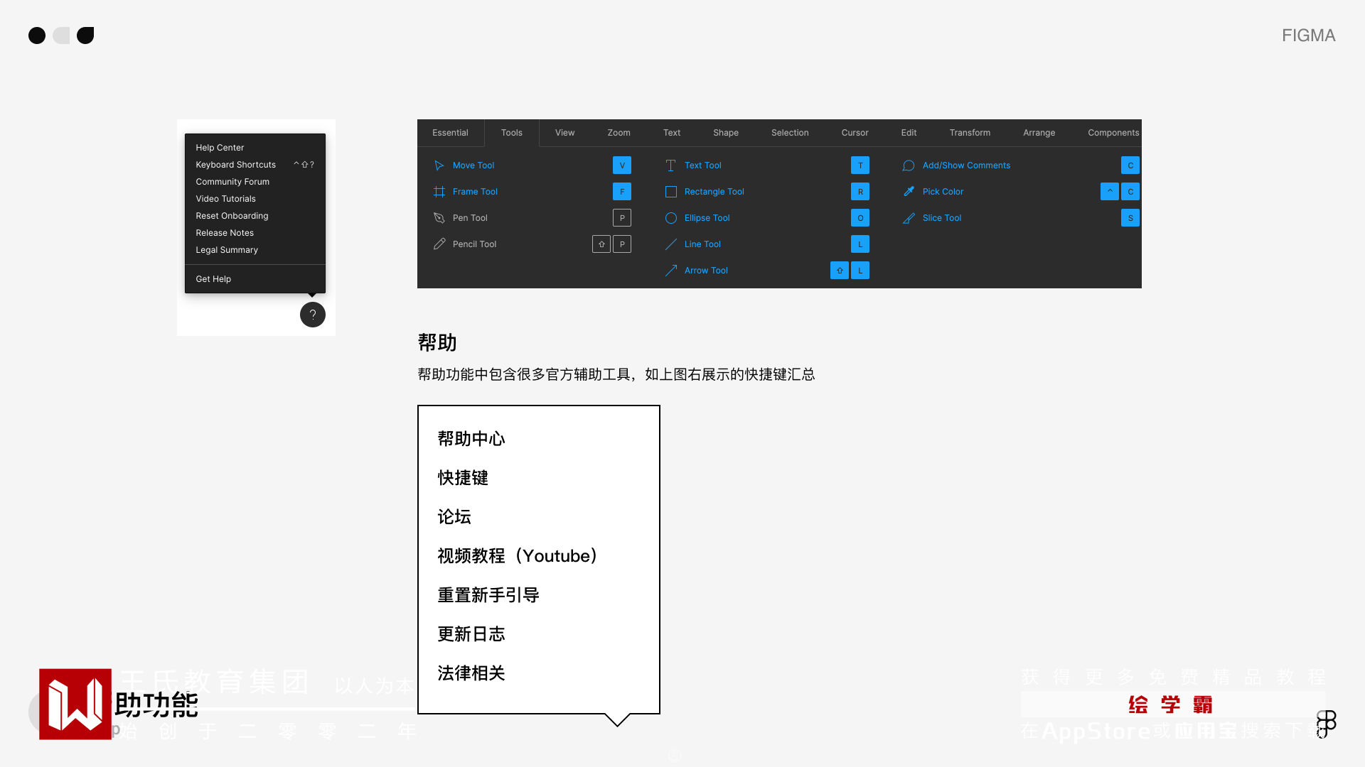Viewport: 1365px width, 767px height.
Task: Choose Community Forum in help menu
Action: click(x=232, y=182)
